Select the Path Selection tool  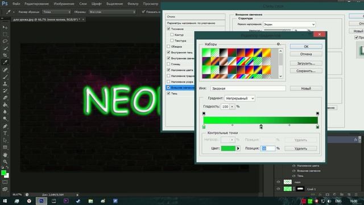(x=5, y=140)
